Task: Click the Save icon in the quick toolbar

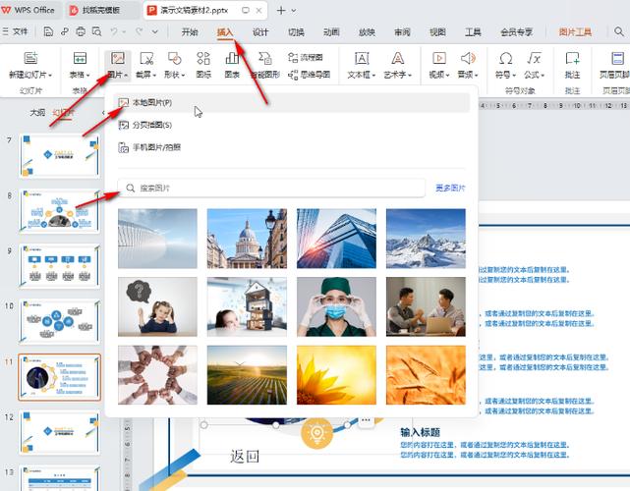Action: [x=48, y=31]
